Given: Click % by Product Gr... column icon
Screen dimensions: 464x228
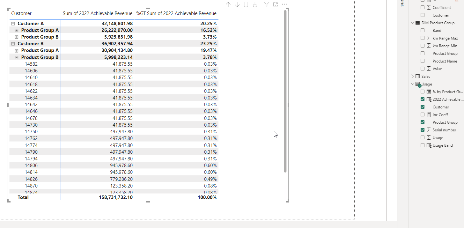Looking at the screenshot, I should pos(429,92).
